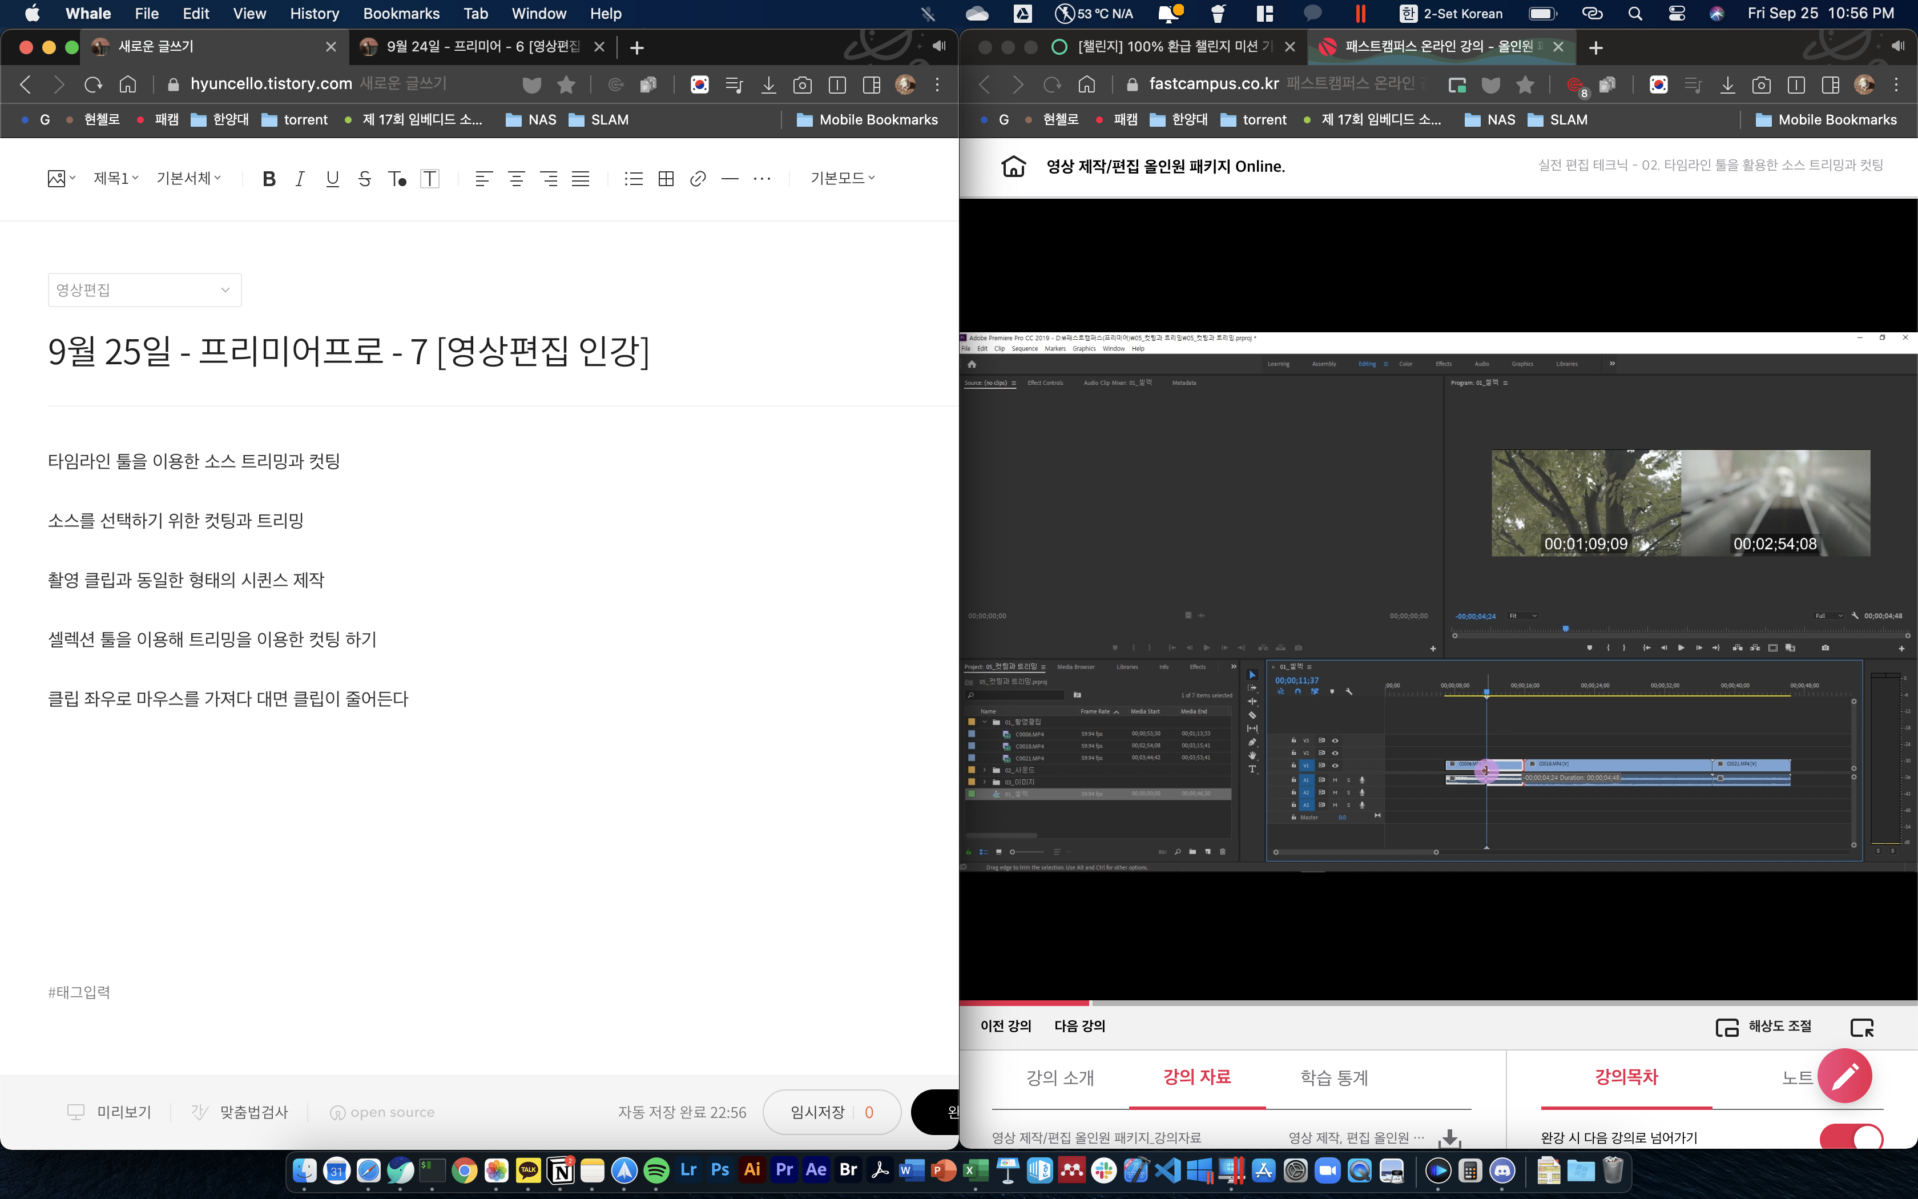Image resolution: width=1918 pixels, height=1199 pixels.
Task: Toggle bold formatting in the editor toolbar
Action: pos(269,178)
